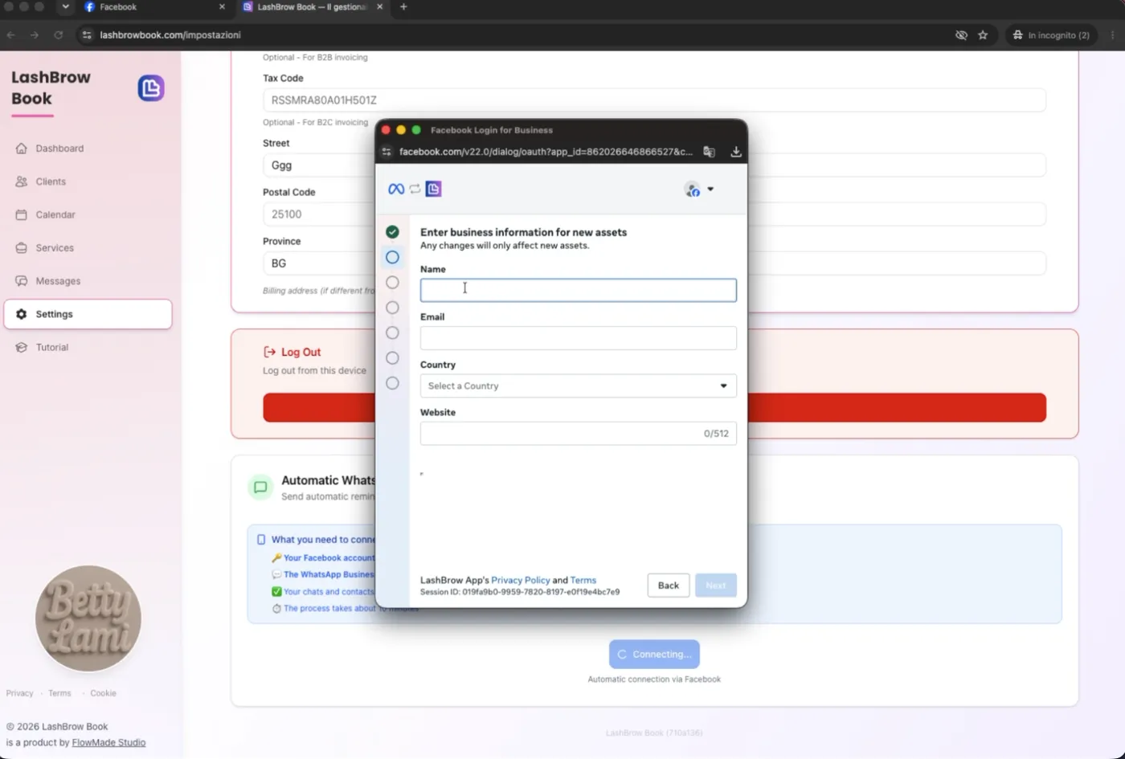The image size is (1125, 759).
Task: Open the Privacy Policy link in dialog
Action: [x=521, y=580]
